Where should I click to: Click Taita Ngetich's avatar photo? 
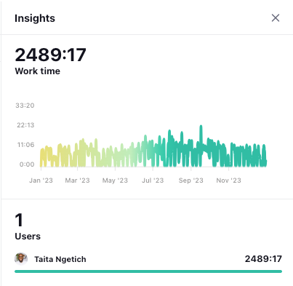click(21, 259)
